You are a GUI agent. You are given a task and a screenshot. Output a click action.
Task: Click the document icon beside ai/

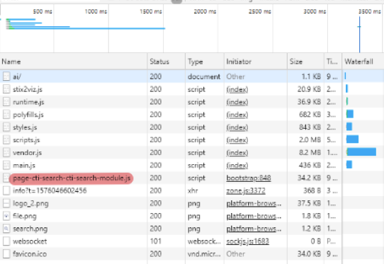tap(6, 76)
